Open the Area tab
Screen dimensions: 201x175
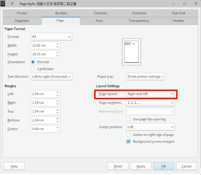(x=99, y=21)
